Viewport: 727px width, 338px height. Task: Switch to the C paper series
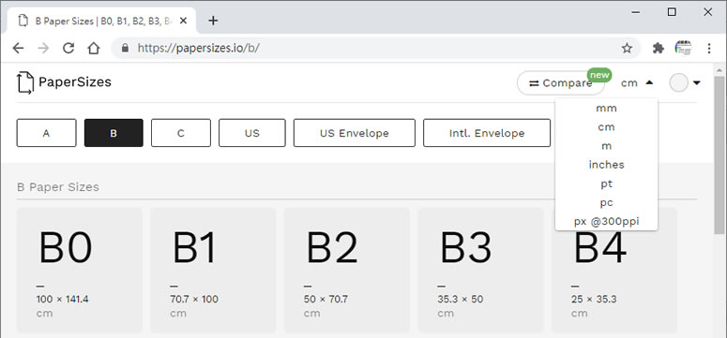point(181,133)
